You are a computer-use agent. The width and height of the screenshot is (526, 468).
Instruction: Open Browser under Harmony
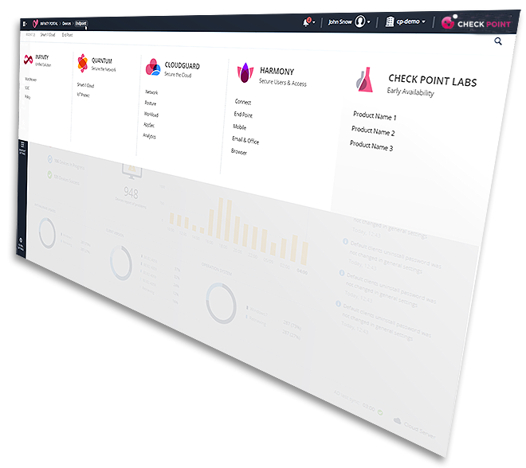tap(239, 152)
